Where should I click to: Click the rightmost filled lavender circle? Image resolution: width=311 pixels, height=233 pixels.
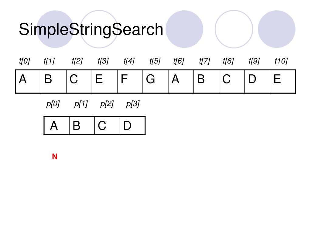(277, 29)
